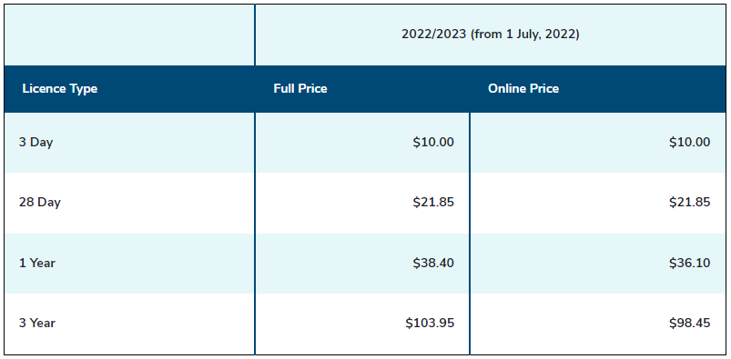Click the 28 Day full price $21.85
Viewport: 731px width, 359px height.
[433, 203]
